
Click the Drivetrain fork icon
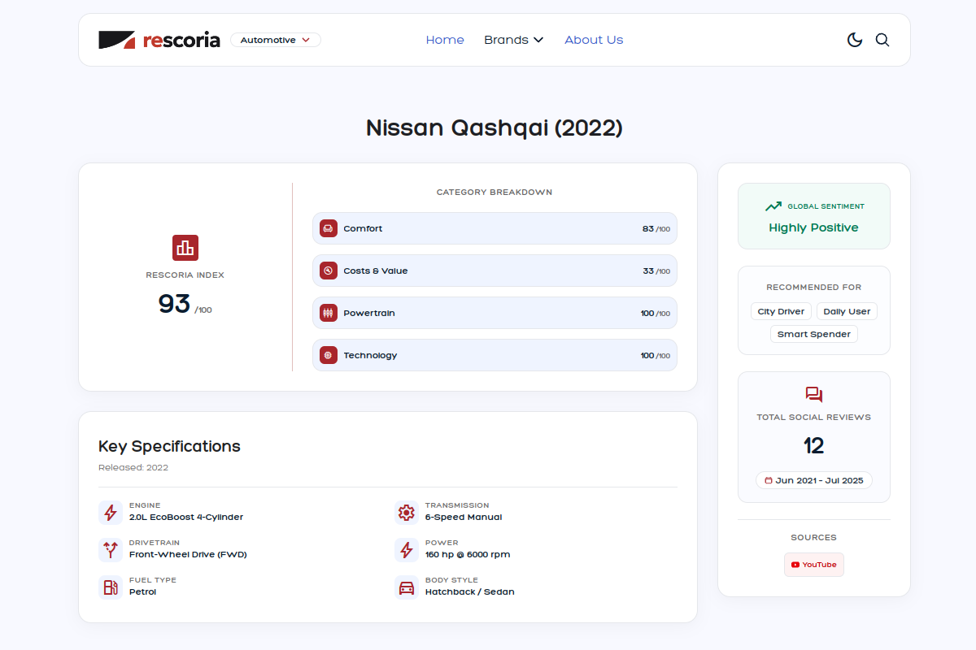tap(111, 550)
